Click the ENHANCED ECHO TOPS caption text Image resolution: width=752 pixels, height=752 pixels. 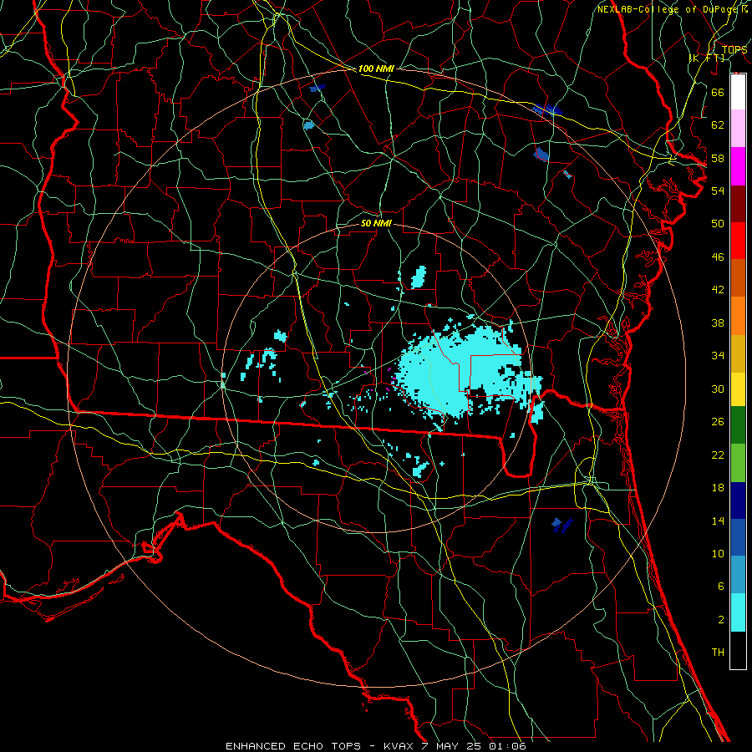(x=293, y=746)
